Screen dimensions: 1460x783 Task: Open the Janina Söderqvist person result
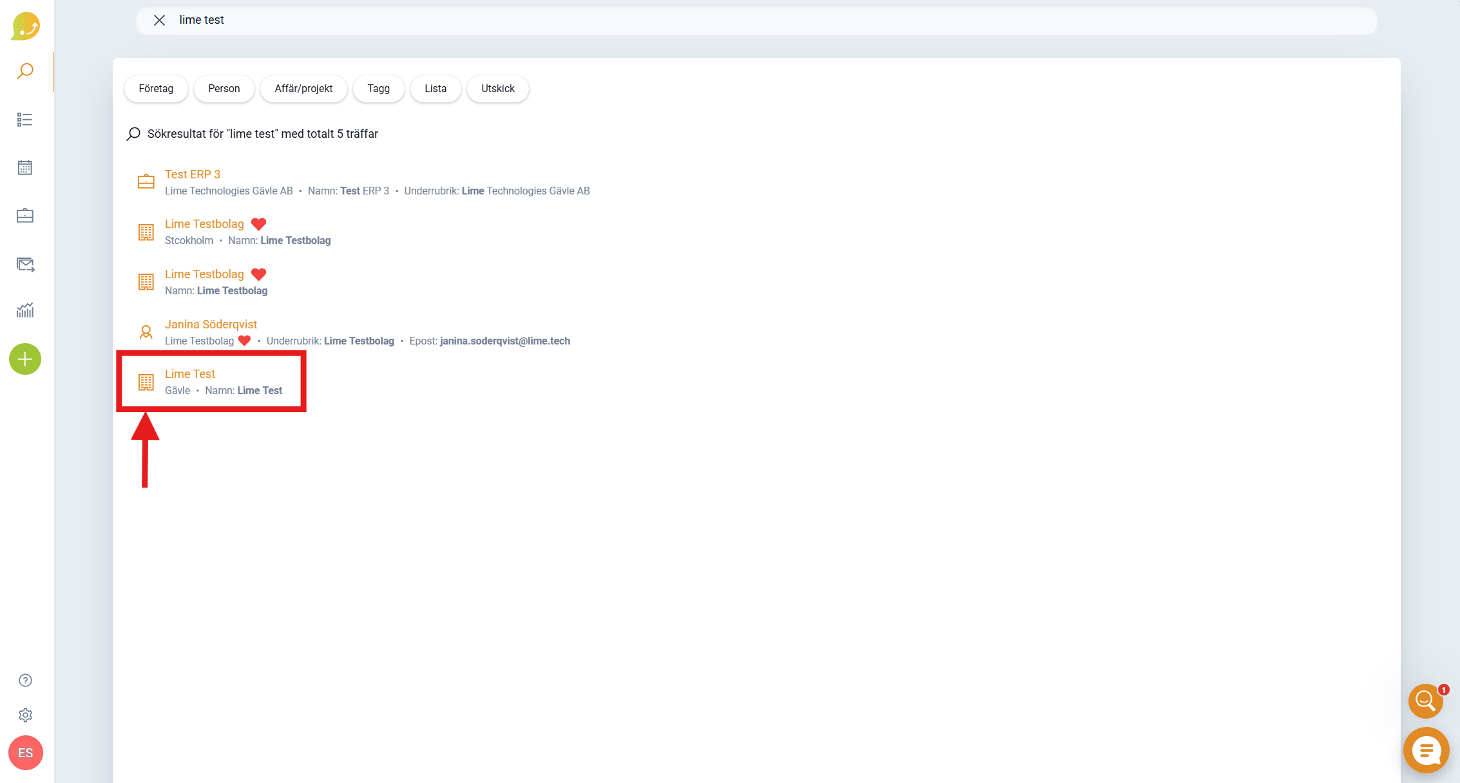[211, 325]
